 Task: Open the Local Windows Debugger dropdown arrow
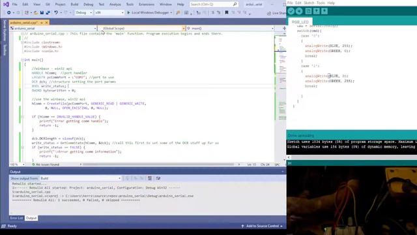(171, 12)
